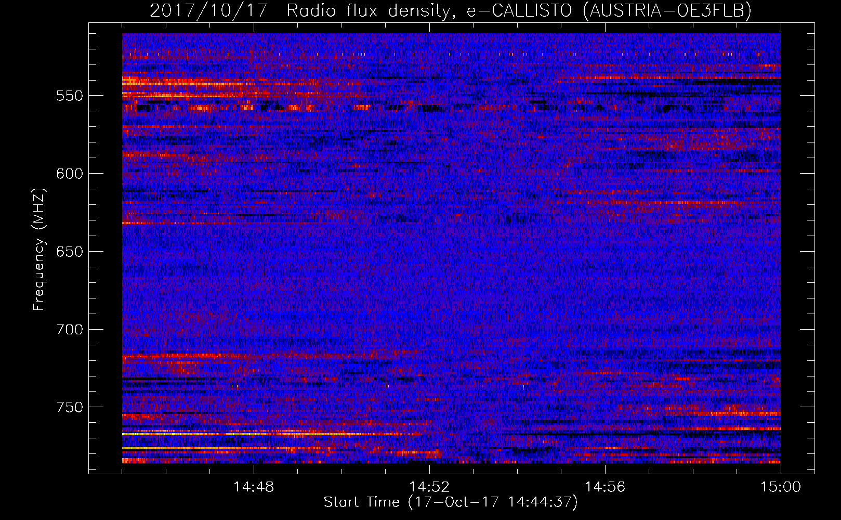
Task: Click the plot title e-CALLISTO (AUSTRIA-OE3FLB)
Action: tap(609, 10)
